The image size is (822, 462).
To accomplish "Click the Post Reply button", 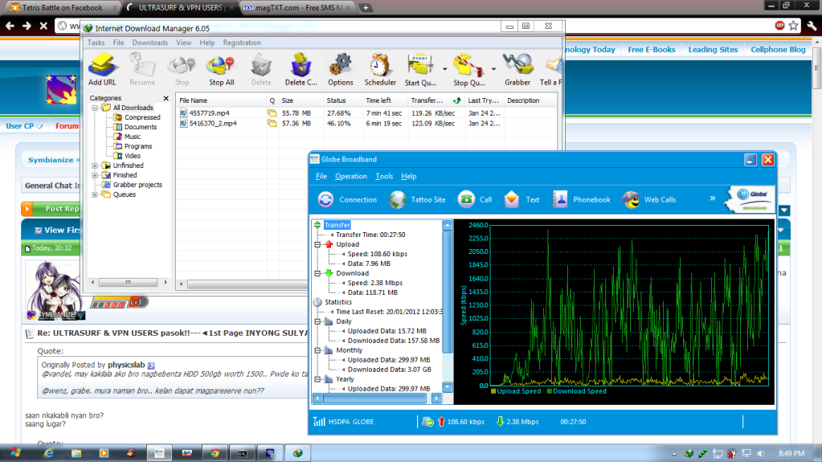I will coord(51,209).
